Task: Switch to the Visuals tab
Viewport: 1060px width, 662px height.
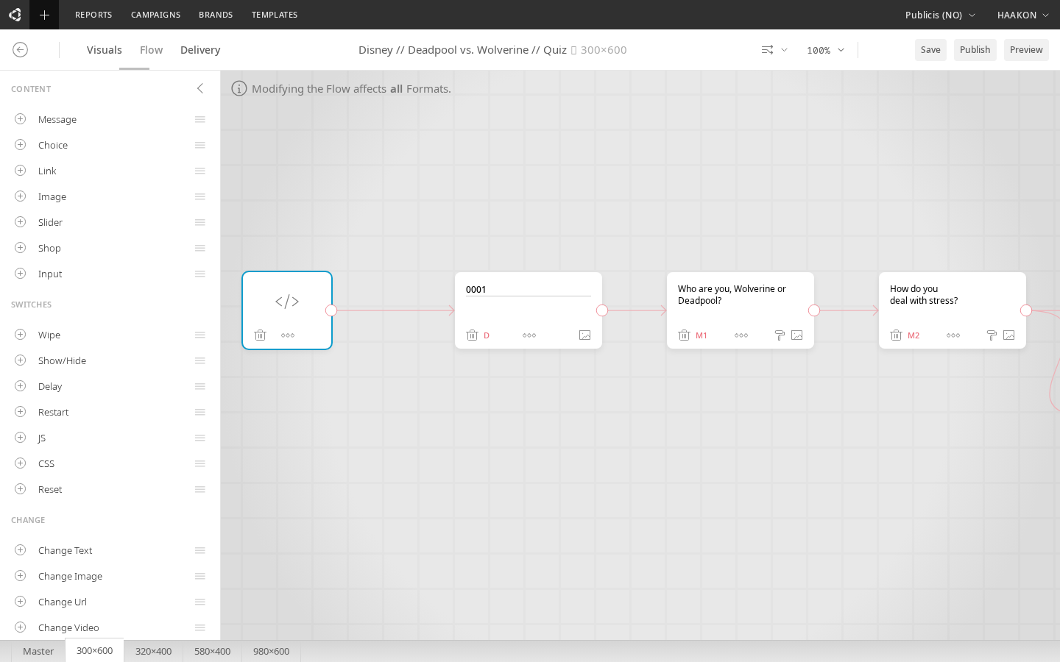Action: [x=104, y=49]
